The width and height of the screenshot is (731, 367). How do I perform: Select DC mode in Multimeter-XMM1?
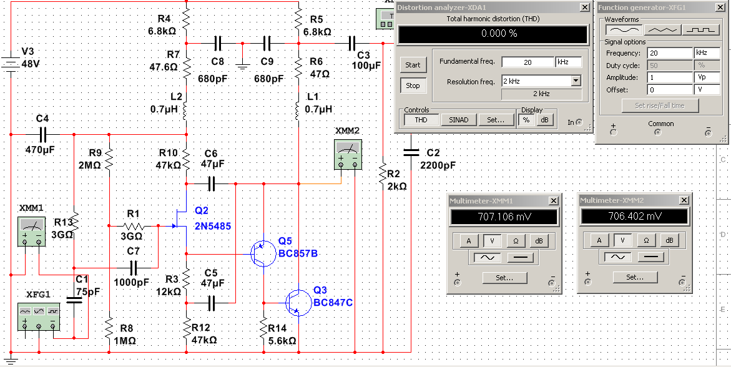(x=520, y=257)
